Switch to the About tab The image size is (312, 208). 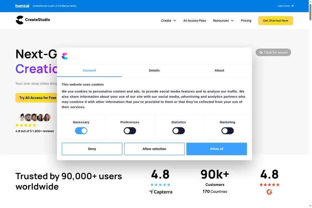[x=219, y=71]
